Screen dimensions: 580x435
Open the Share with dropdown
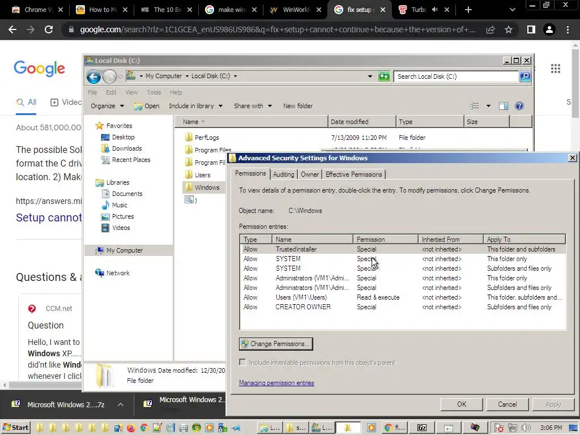pyautogui.click(x=253, y=106)
